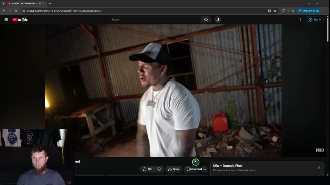Dislike this video

(x=159, y=169)
